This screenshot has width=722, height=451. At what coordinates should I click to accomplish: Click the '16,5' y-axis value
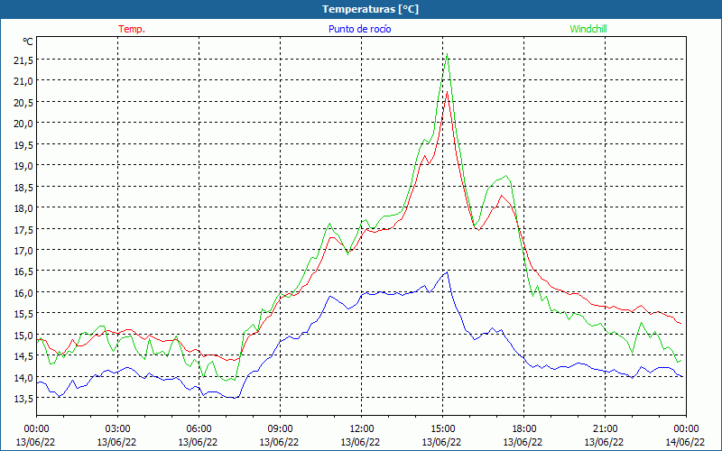coord(23,272)
